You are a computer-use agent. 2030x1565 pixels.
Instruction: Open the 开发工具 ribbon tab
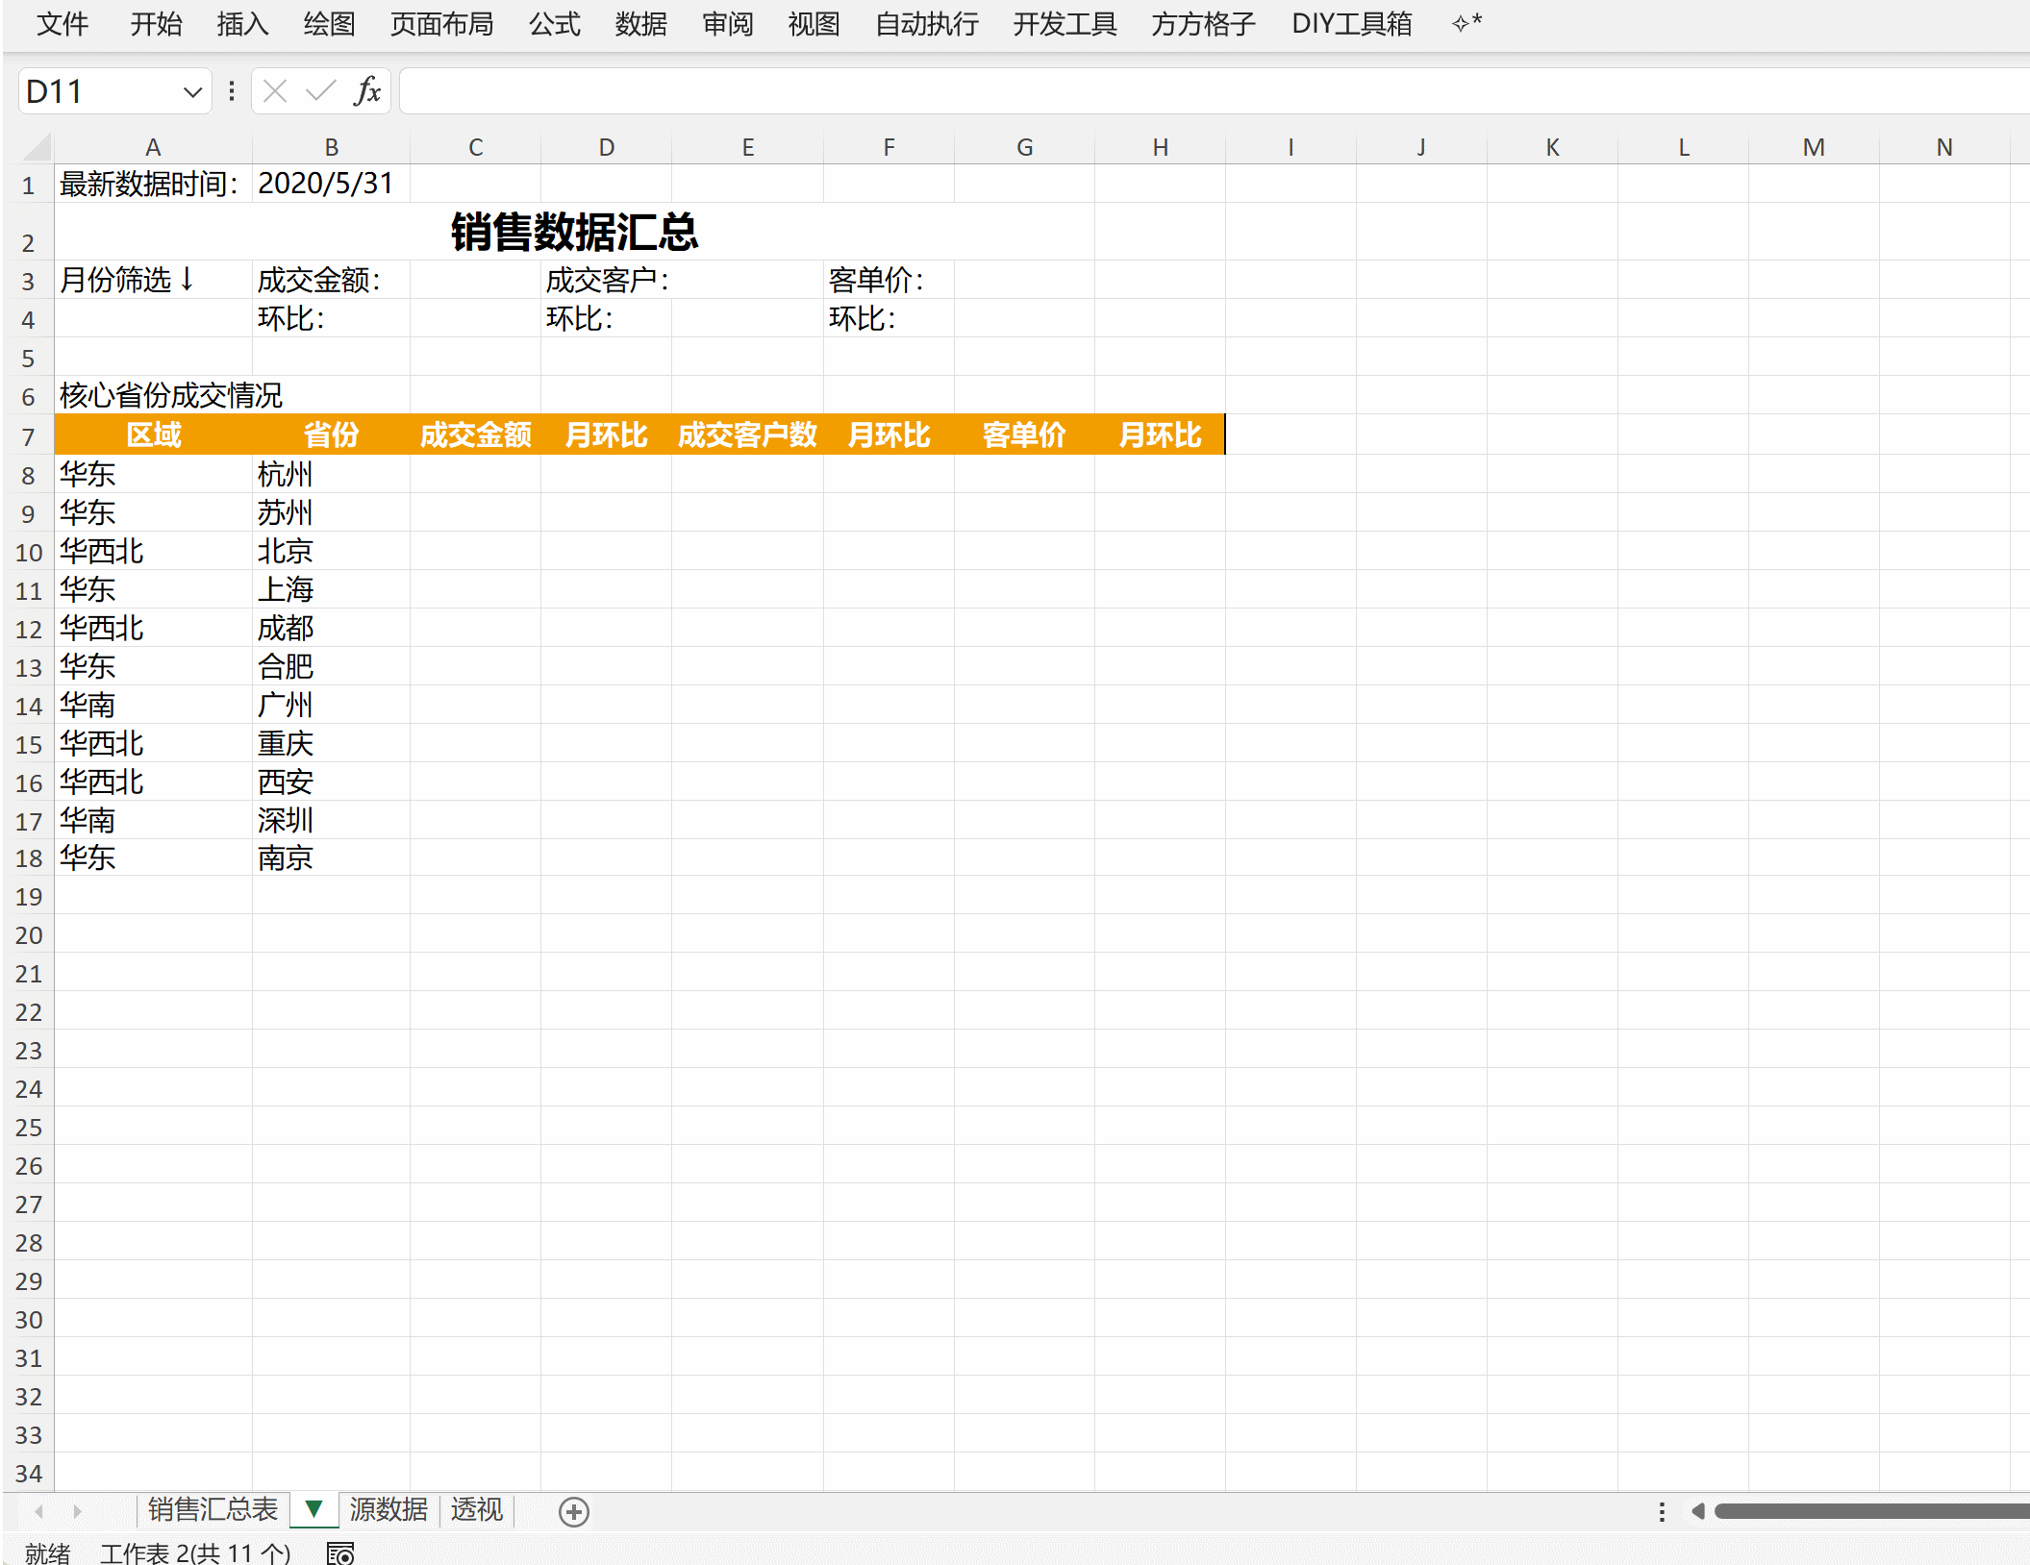pos(1065,23)
